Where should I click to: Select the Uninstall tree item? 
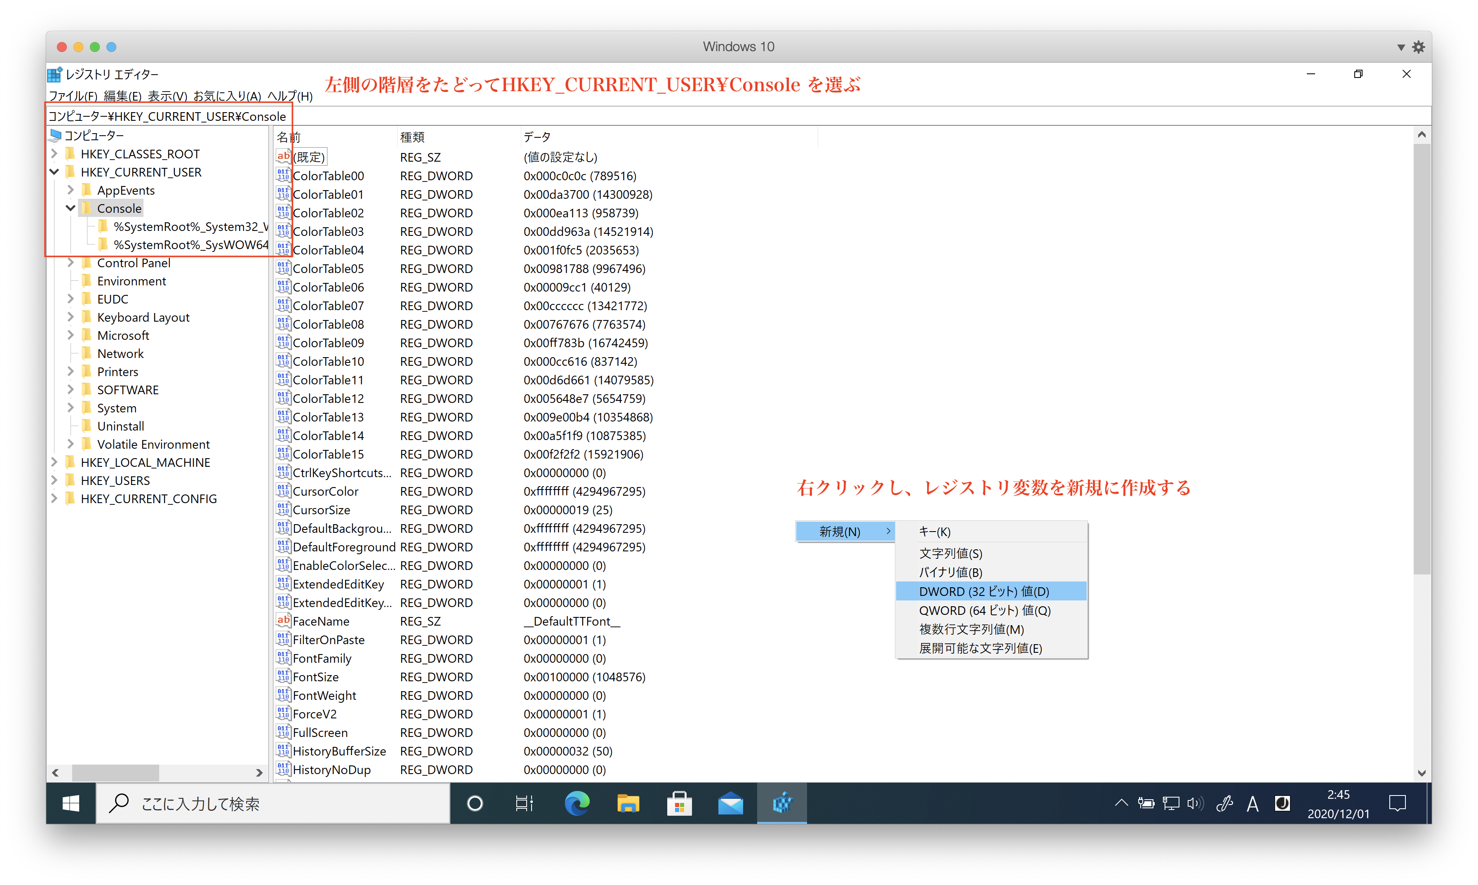click(x=120, y=426)
